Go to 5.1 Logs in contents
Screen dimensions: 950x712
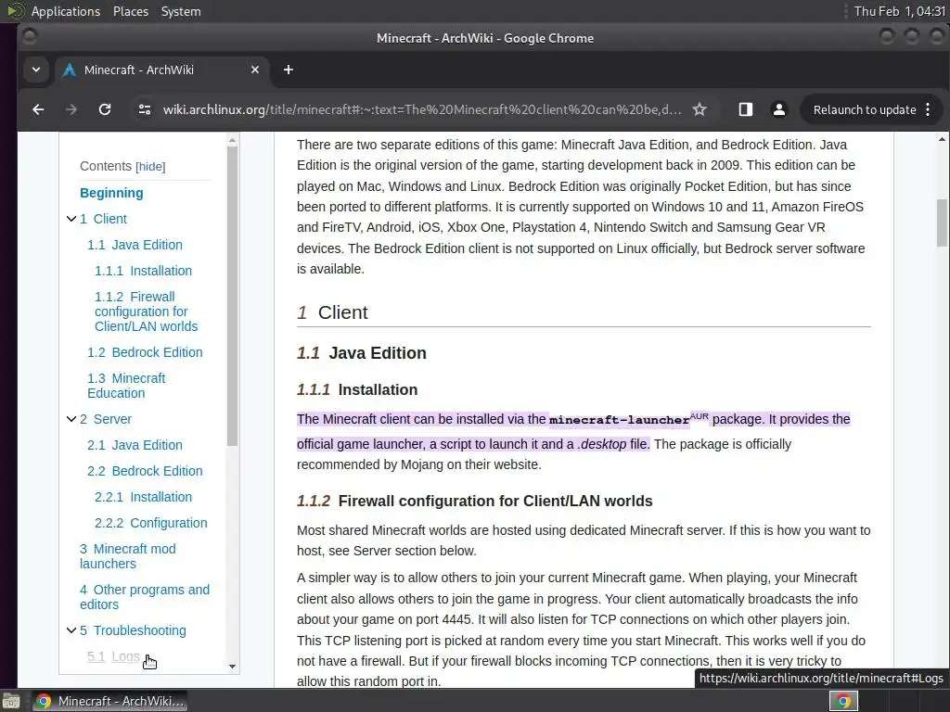[113, 656]
